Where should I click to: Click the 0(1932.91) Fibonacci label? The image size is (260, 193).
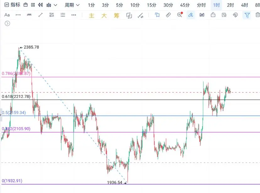12,181
